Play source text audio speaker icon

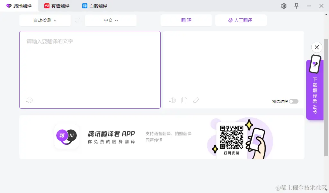pyautogui.click(x=29, y=100)
